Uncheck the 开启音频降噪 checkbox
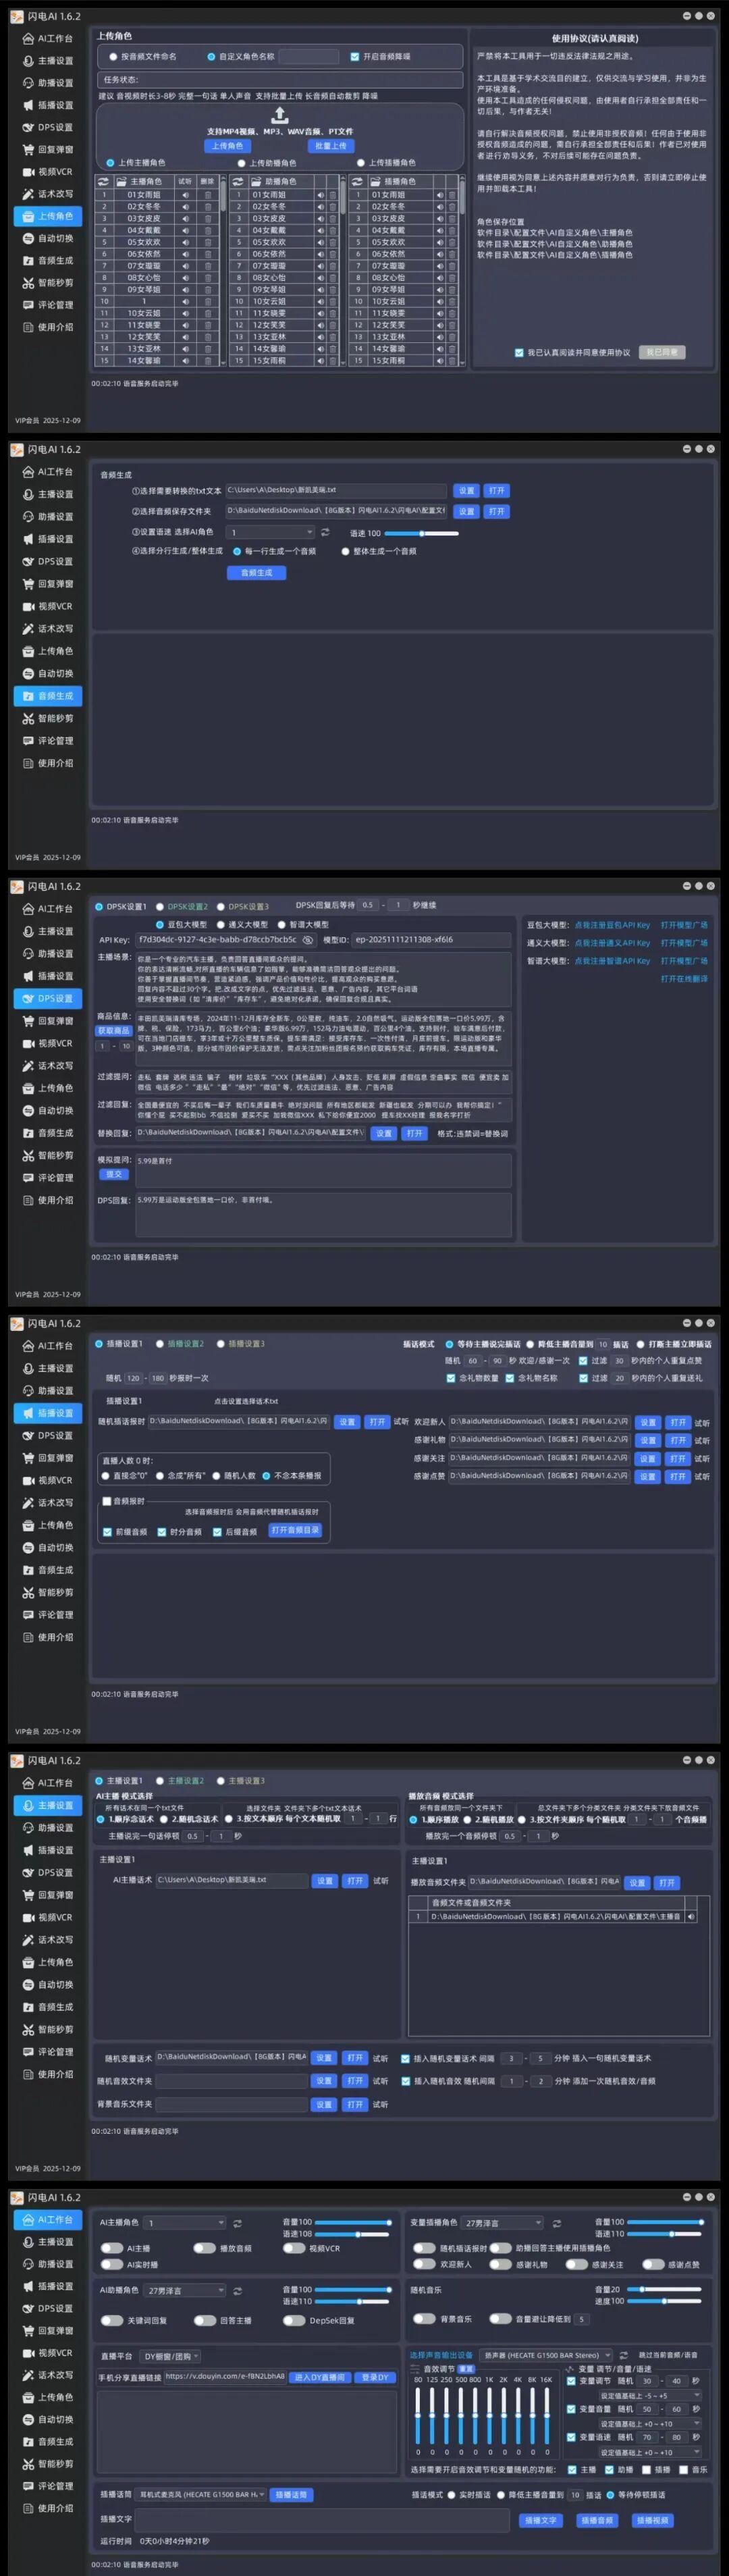 (355, 57)
